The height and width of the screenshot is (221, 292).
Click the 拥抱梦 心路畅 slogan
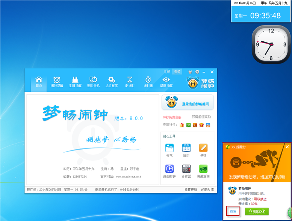[111, 139]
